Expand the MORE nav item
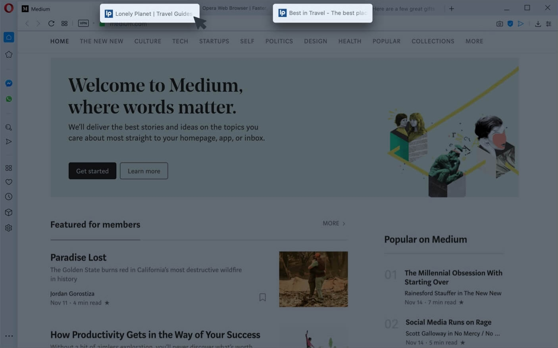Screen dimensions: 558x348 tap(475, 41)
